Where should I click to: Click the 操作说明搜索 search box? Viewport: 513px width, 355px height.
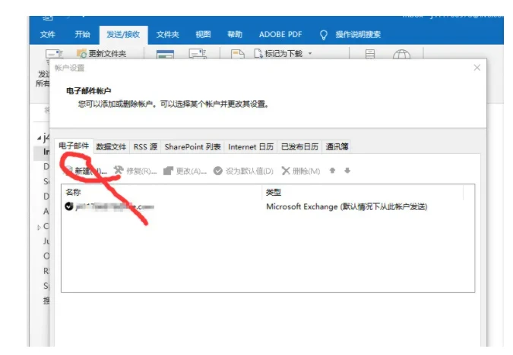[x=358, y=35]
